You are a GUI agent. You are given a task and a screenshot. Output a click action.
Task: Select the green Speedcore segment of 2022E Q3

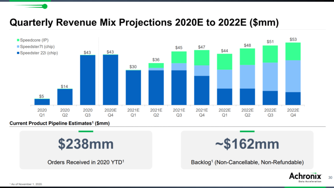point(270,54)
